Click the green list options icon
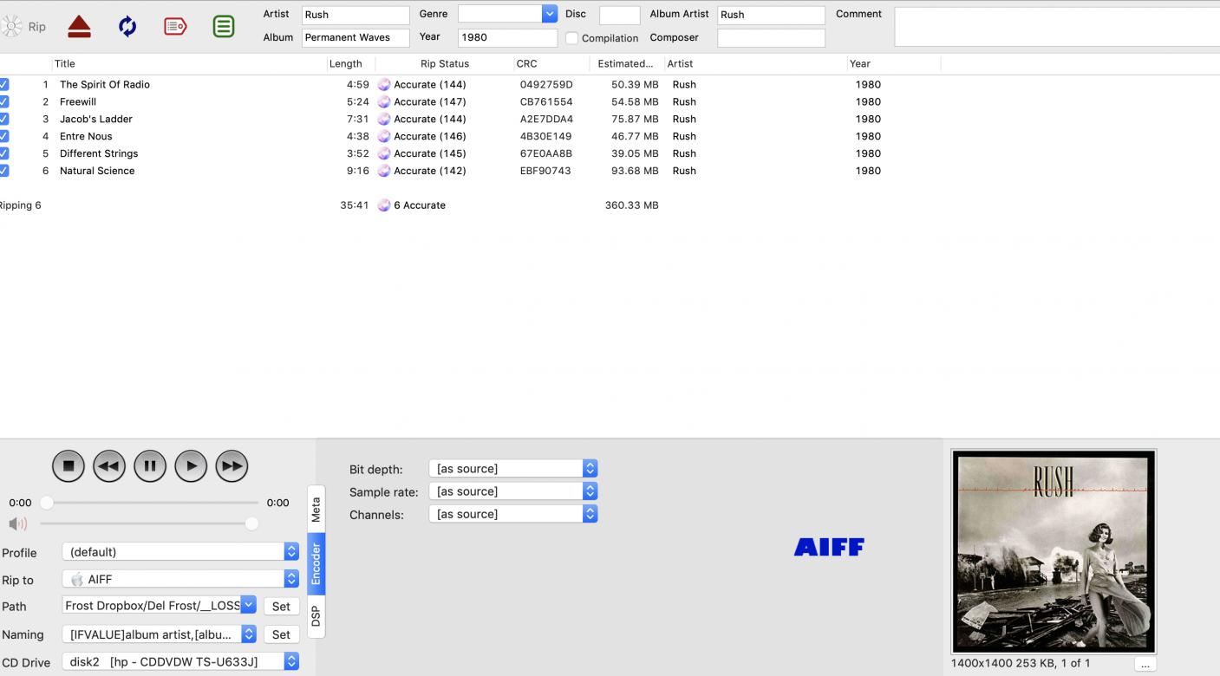 coord(224,27)
